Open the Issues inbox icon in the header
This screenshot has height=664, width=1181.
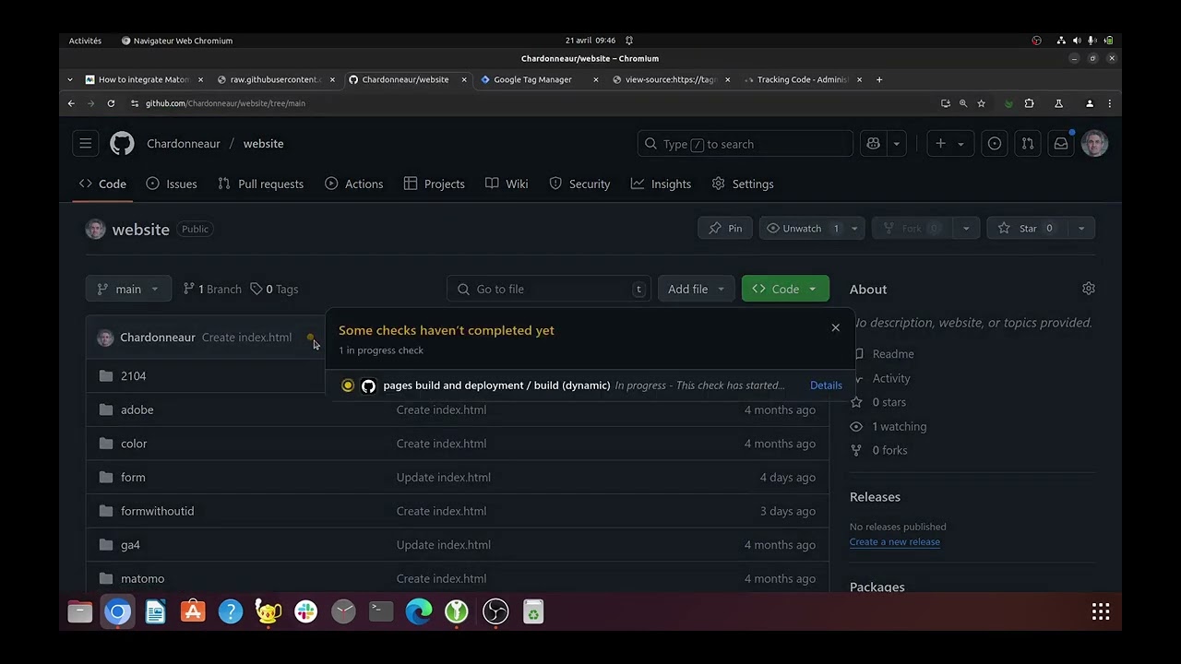(995, 144)
